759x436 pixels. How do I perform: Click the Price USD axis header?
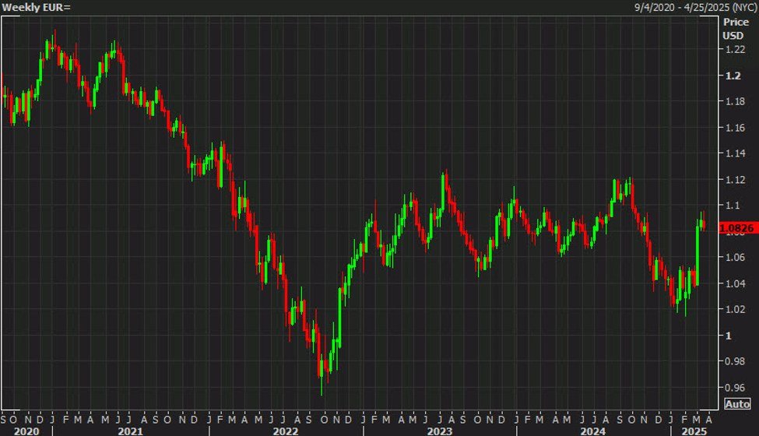[x=733, y=28]
